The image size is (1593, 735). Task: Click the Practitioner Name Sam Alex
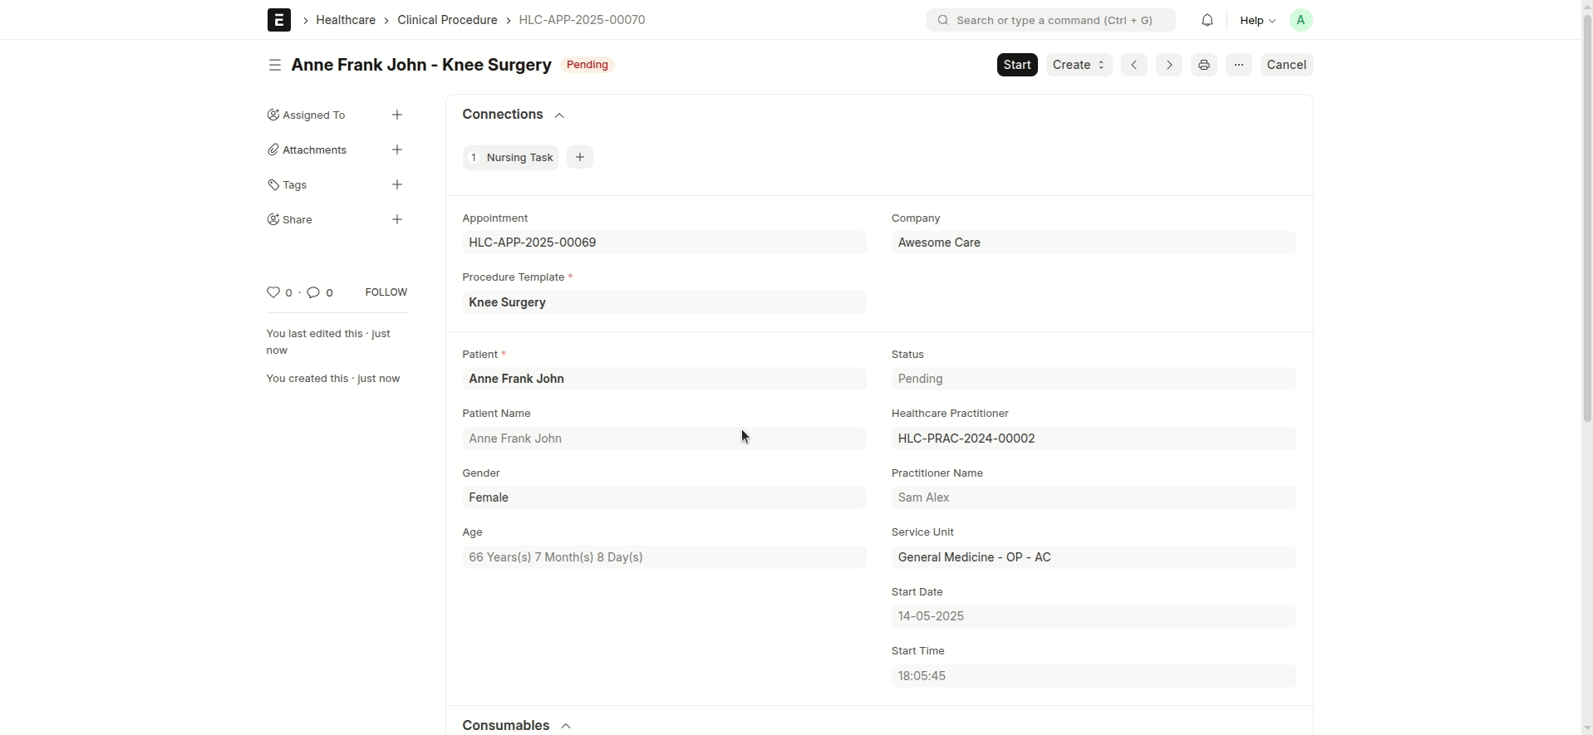point(1094,497)
